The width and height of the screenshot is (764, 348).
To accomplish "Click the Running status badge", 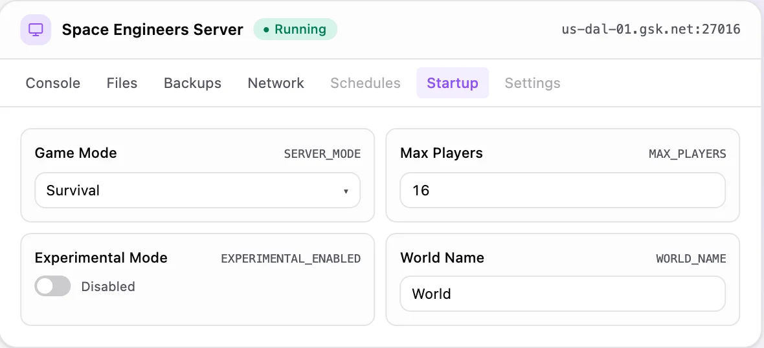I will [x=295, y=29].
